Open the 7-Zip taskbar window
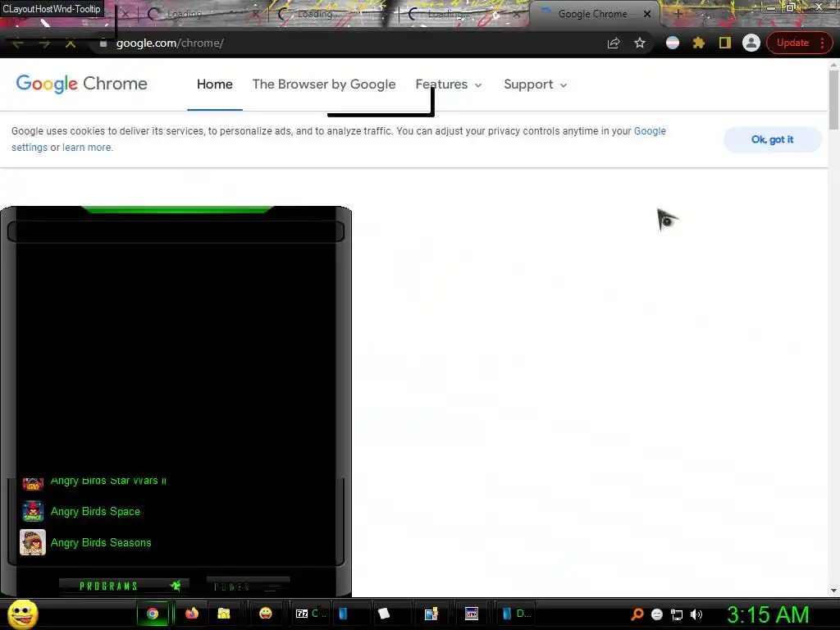840x630 pixels. [310, 614]
